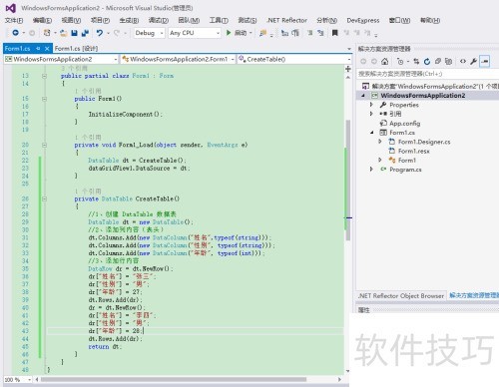Screen dimensions: 499x387
Task: Open the DevExpress menu
Action: 363,20
